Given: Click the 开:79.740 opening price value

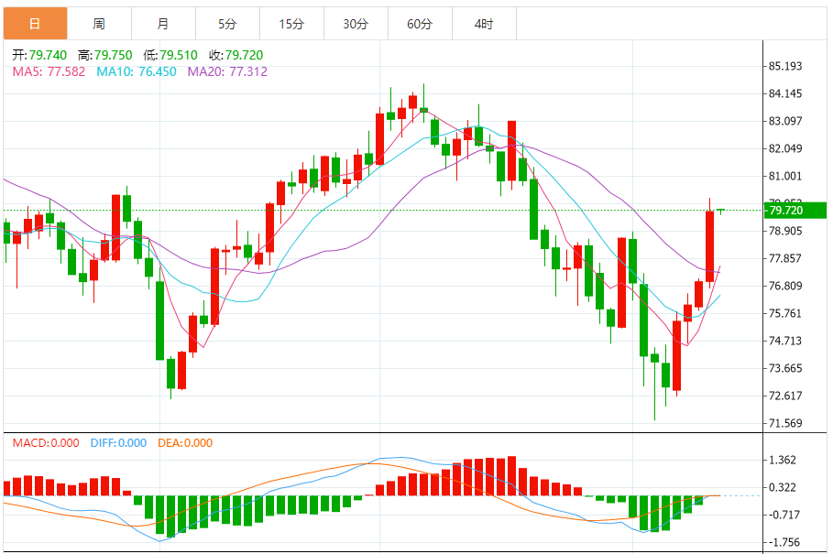Looking at the screenshot, I should click(x=39, y=55).
